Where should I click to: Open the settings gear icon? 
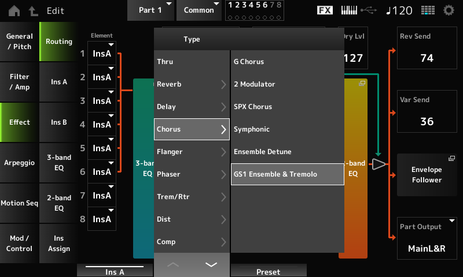point(449,10)
